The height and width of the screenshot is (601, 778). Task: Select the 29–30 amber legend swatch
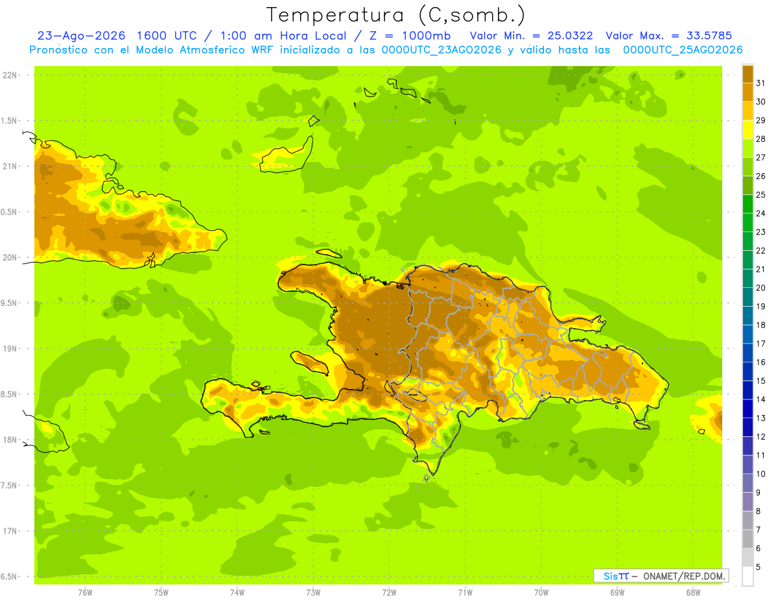pos(748,111)
